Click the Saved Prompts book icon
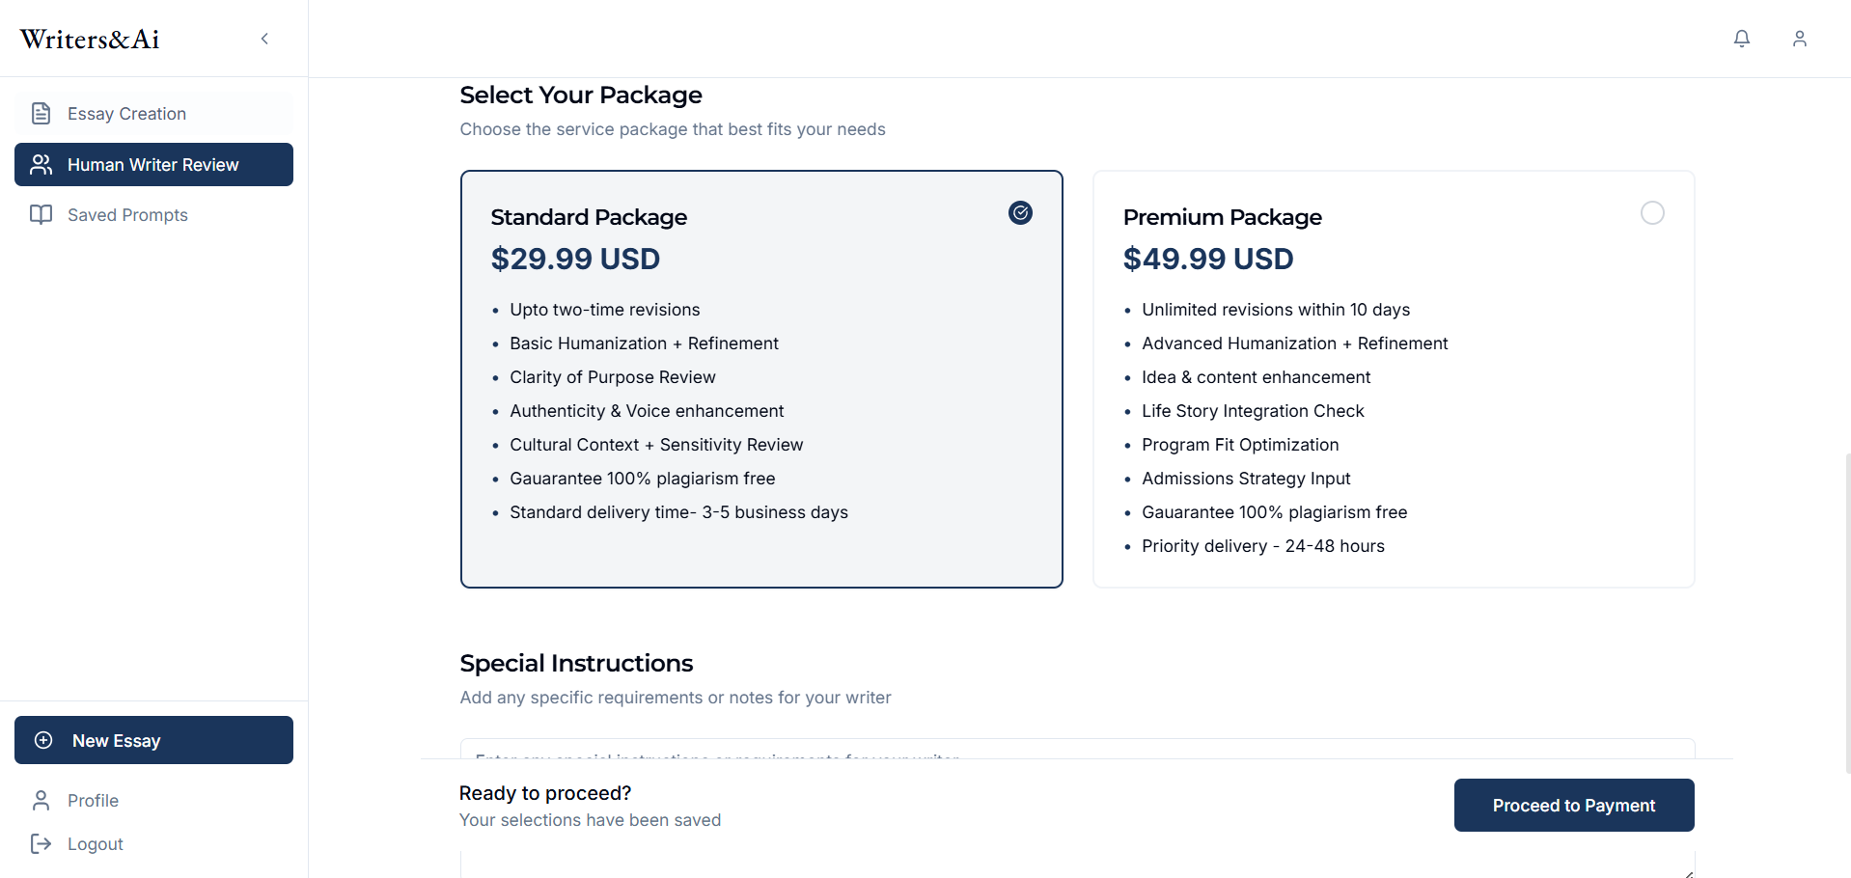The image size is (1851, 878). coord(41,214)
